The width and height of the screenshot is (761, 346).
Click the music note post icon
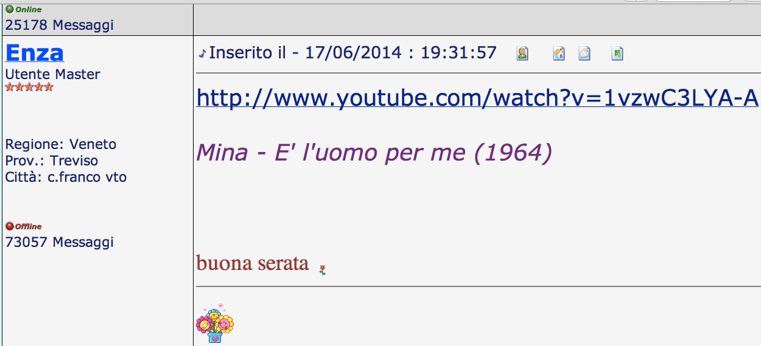202,54
